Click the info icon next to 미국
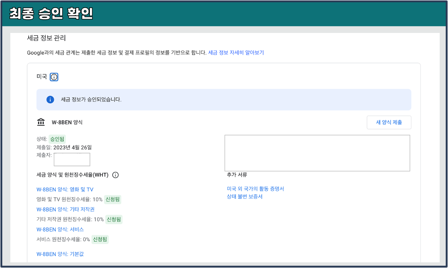The height and width of the screenshot is (268, 448). pyautogui.click(x=54, y=77)
